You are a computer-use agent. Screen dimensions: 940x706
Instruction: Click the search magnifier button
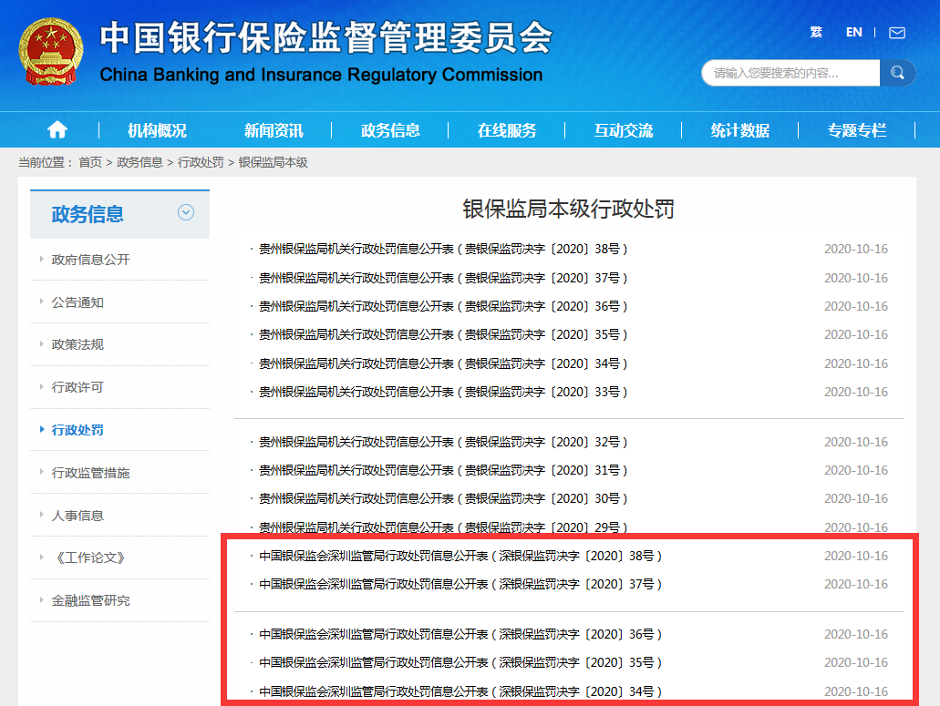[897, 73]
